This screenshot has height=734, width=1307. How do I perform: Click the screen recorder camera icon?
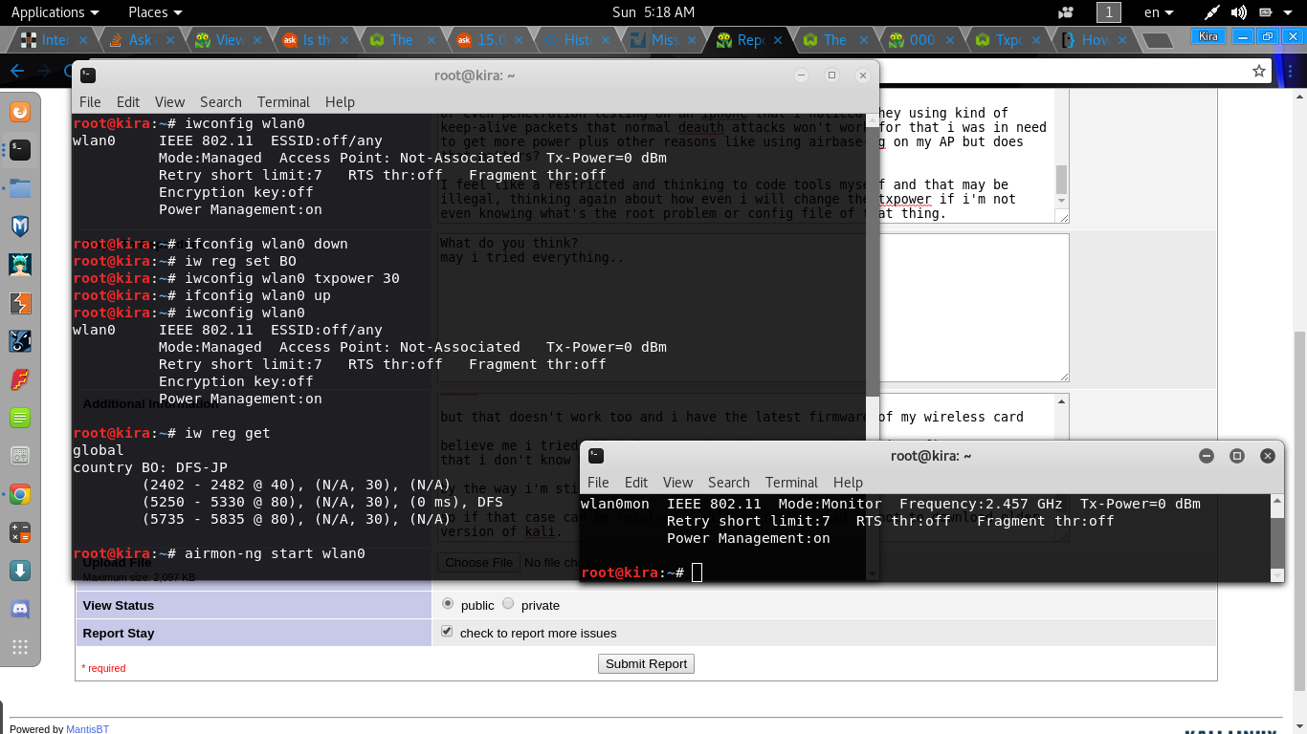click(1066, 12)
